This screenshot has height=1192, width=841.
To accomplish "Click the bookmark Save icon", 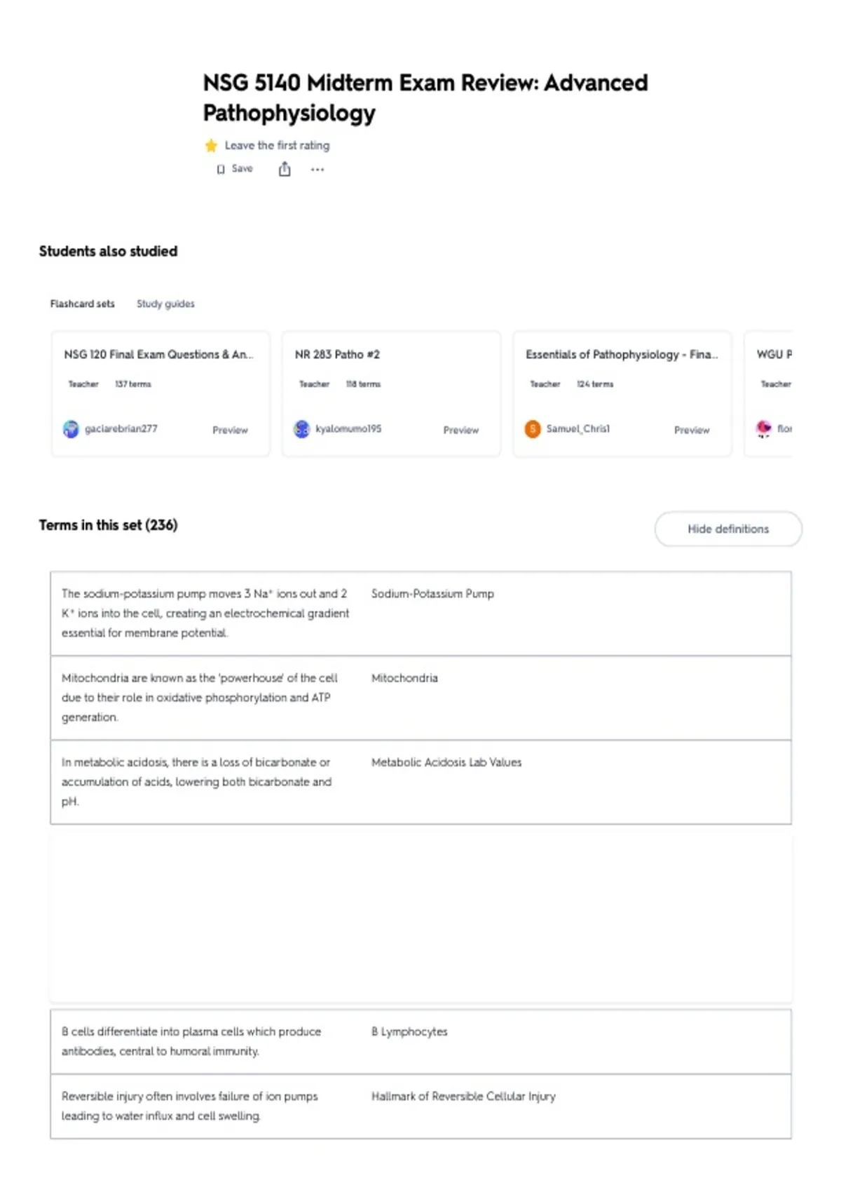I will click(221, 169).
